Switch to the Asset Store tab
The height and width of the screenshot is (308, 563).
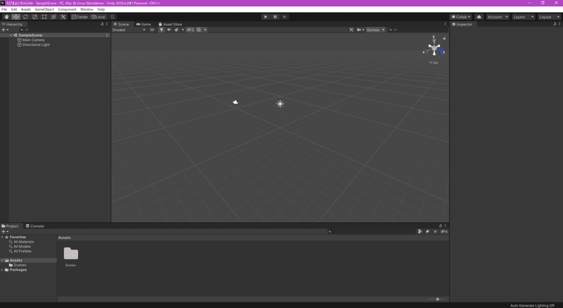170,25
